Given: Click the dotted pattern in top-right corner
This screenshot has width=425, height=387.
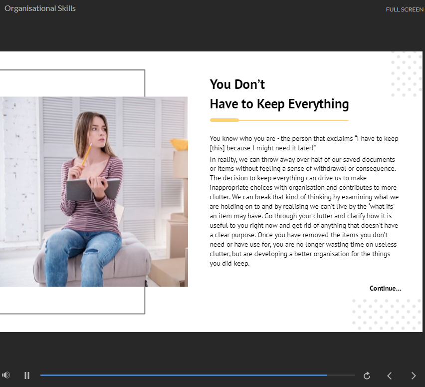Looking at the screenshot, I should point(407,75).
